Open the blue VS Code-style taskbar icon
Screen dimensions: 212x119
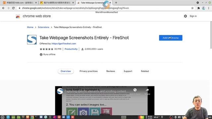tap(68, 117)
